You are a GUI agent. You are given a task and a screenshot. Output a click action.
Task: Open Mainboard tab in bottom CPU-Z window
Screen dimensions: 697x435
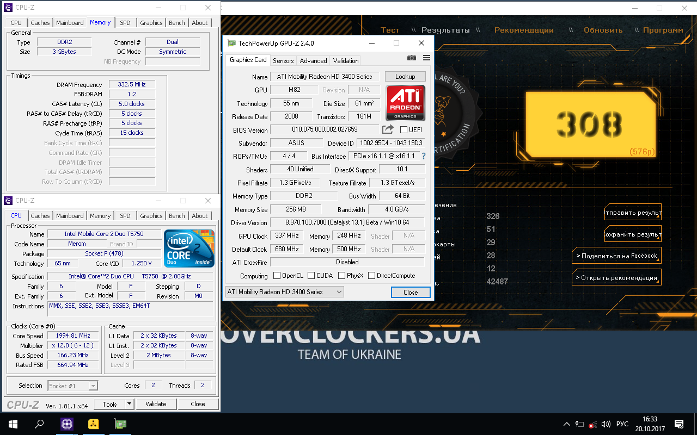click(x=70, y=216)
